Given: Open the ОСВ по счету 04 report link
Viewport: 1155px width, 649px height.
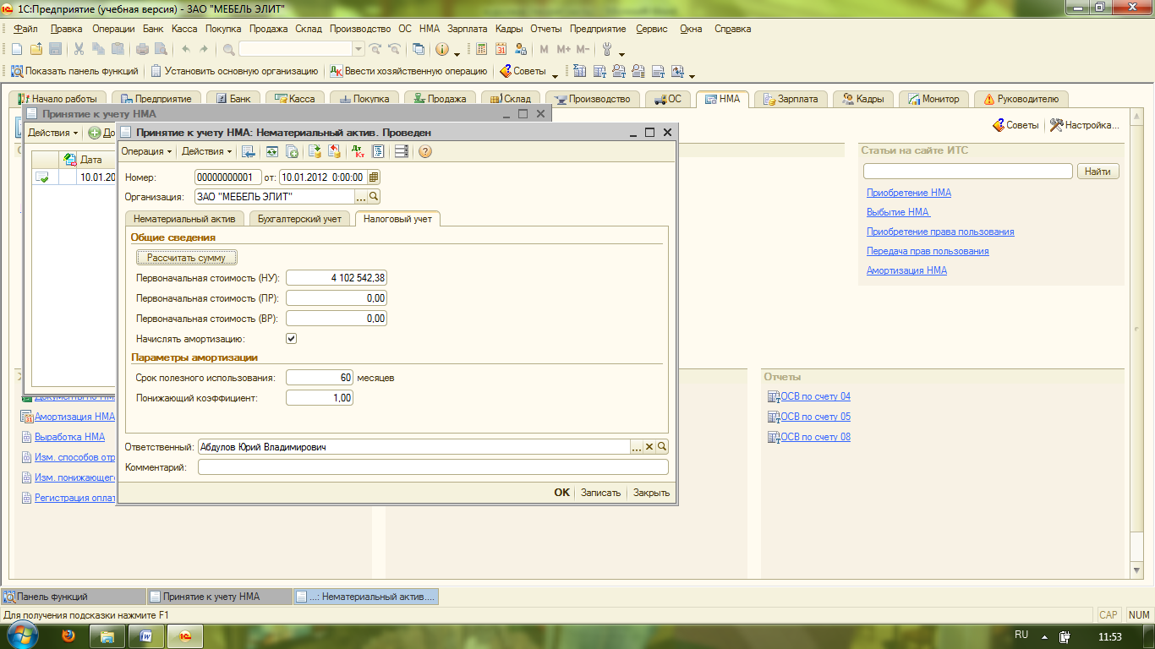Looking at the screenshot, I should click(x=815, y=396).
